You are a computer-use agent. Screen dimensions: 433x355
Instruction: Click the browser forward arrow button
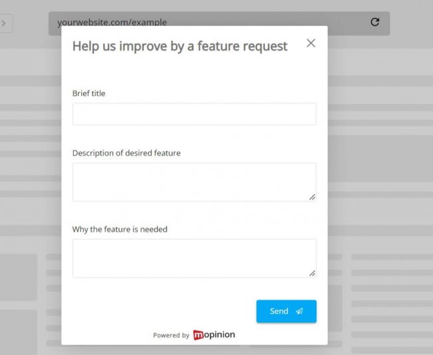pos(4,23)
